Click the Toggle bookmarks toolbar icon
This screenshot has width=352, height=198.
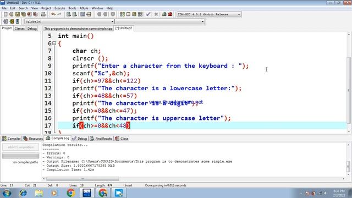[12, 21]
